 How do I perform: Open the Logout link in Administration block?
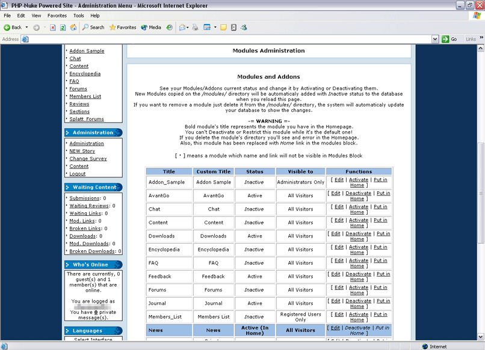tap(78, 174)
